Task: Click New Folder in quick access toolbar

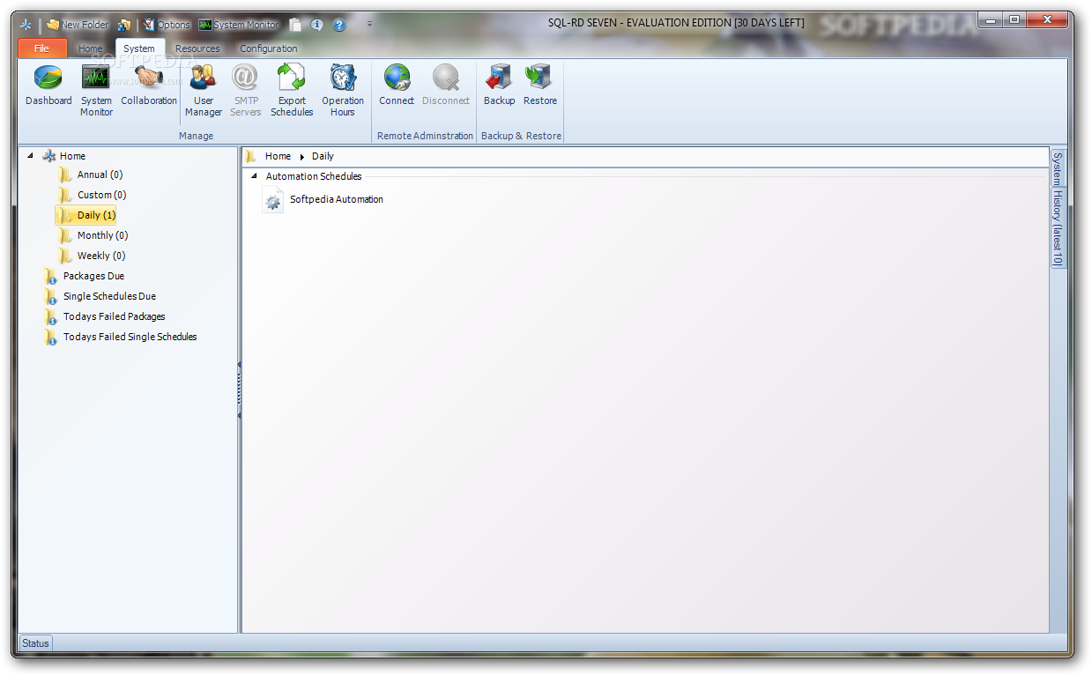Action: tap(78, 25)
